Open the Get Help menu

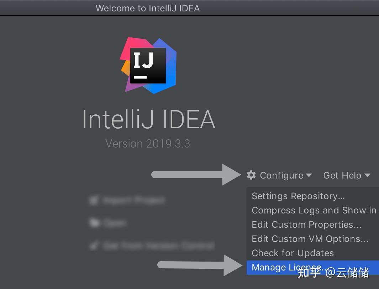click(342, 175)
